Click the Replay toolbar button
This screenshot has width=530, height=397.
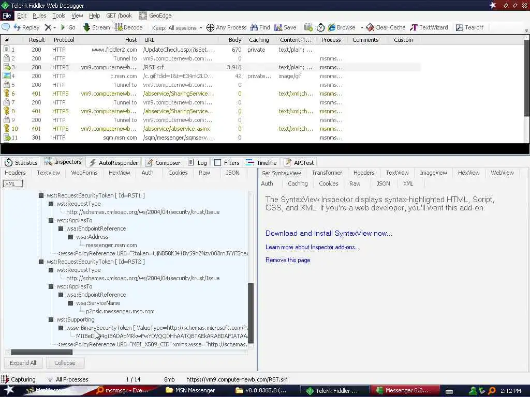pyautogui.click(x=27, y=27)
